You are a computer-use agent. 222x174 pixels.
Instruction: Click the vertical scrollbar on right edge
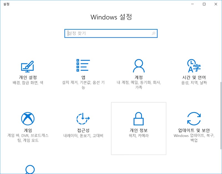221,115
